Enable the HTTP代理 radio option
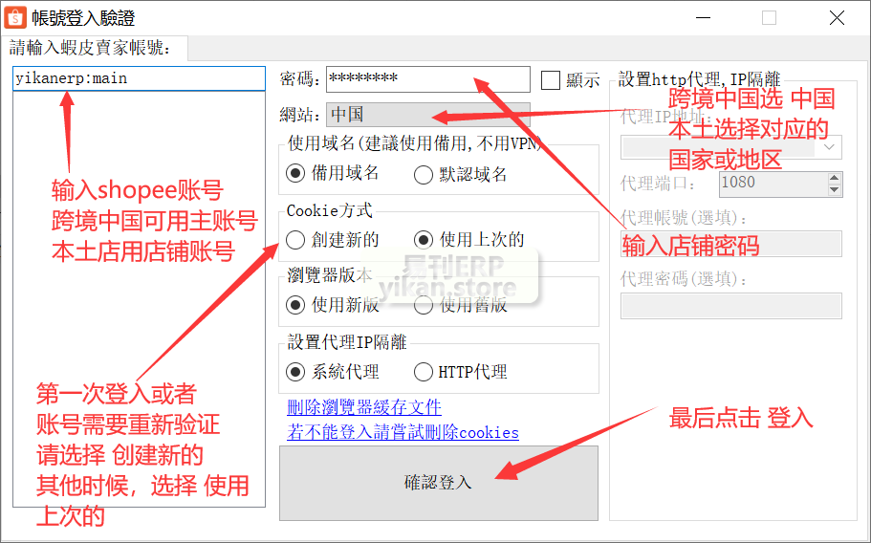 (x=424, y=372)
